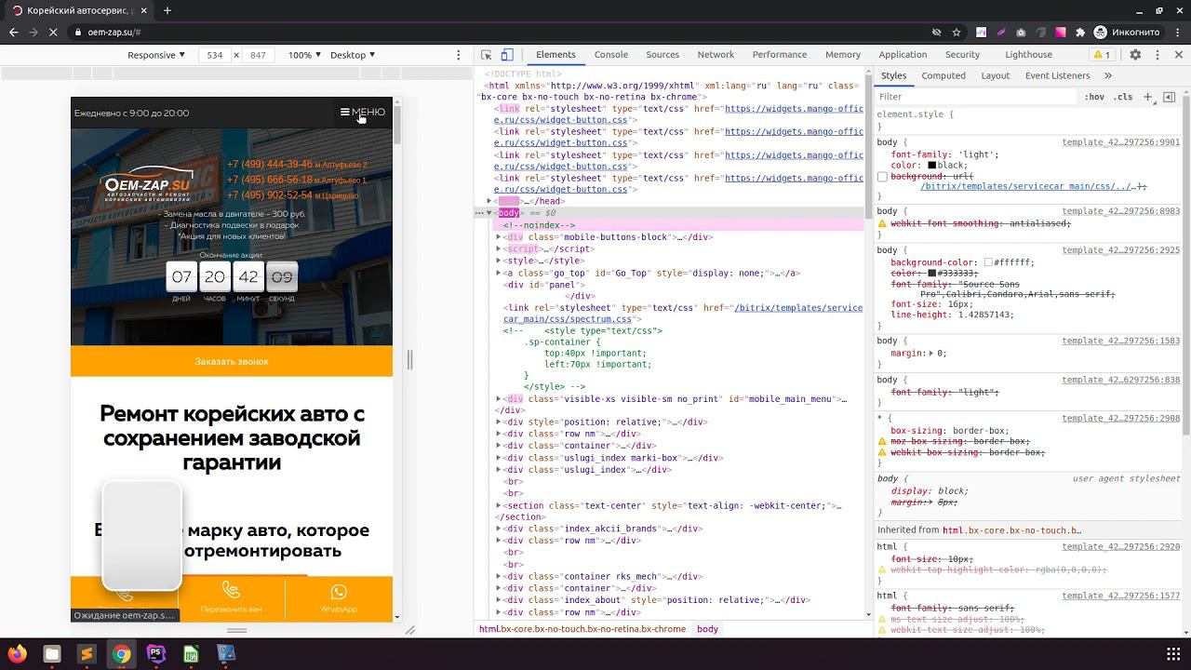Switch to the Sources tab
Viewport: 1191px width, 670px height.
pos(662,55)
